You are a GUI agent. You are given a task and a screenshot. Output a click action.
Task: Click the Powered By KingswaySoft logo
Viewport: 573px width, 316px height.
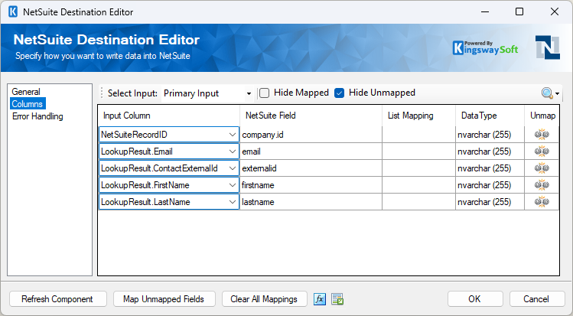click(485, 48)
